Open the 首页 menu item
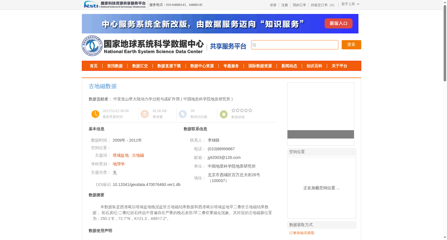 click(94, 66)
